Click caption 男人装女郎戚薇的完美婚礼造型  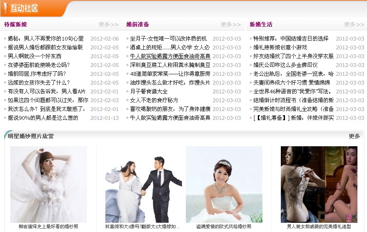coord(319,226)
